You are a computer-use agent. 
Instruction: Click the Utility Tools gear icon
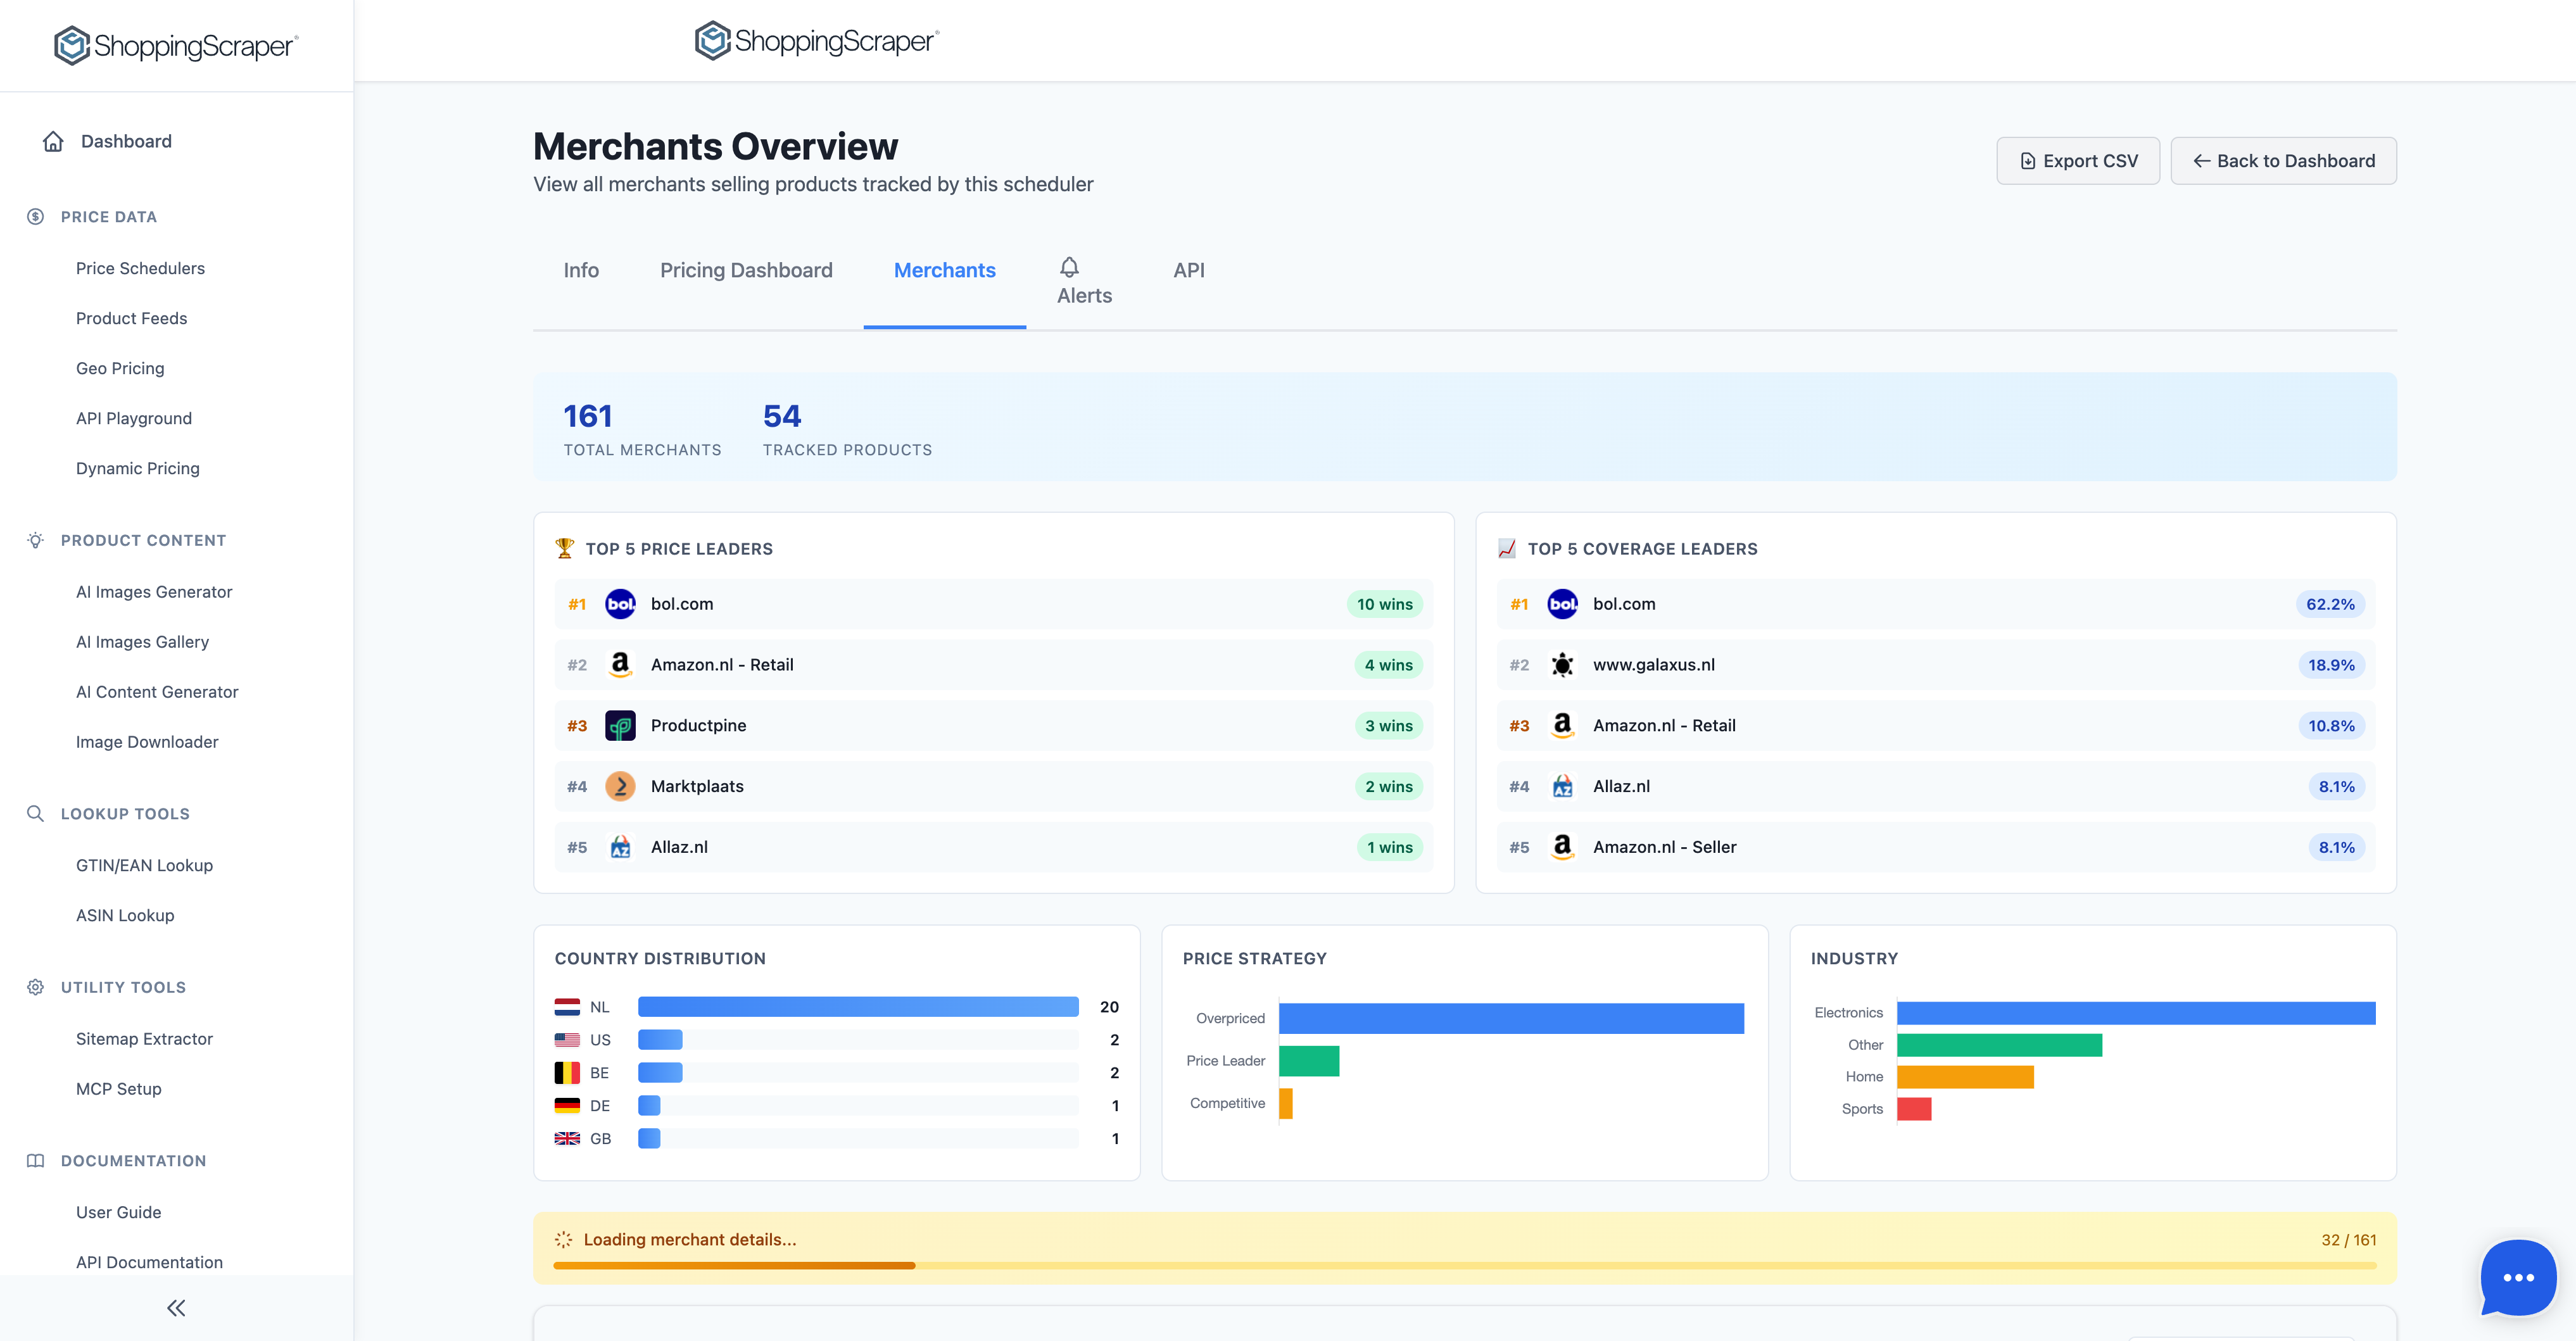pyautogui.click(x=35, y=987)
